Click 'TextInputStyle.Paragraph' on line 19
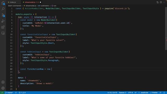The image size is (167, 94). (x=45, y=60)
